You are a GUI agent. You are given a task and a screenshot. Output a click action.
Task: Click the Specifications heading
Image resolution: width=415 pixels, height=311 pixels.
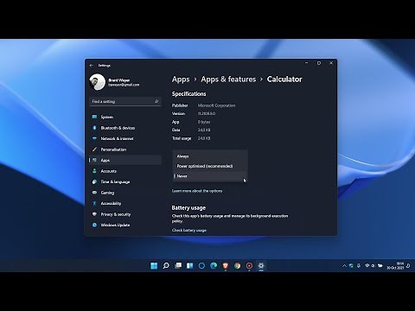pos(189,94)
